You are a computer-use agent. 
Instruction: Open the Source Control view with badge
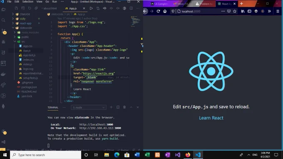click(x=4, y=31)
